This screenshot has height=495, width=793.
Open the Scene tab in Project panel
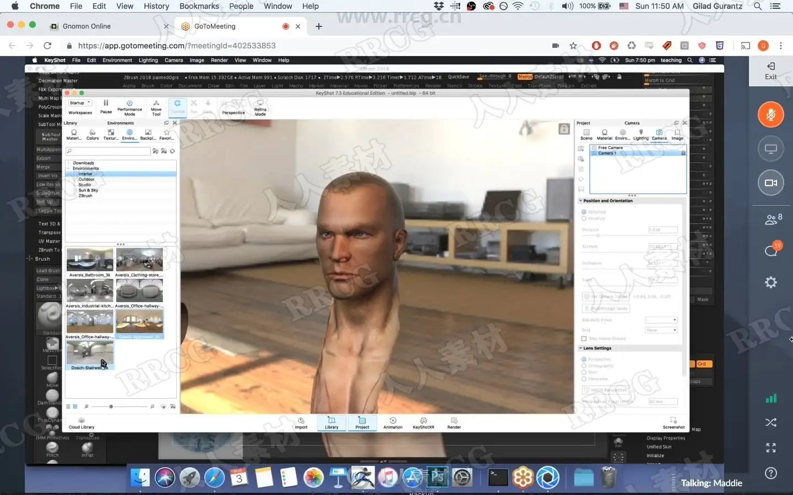[586, 135]
